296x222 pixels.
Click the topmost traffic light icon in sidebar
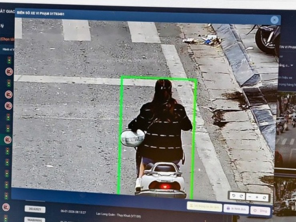9,60
